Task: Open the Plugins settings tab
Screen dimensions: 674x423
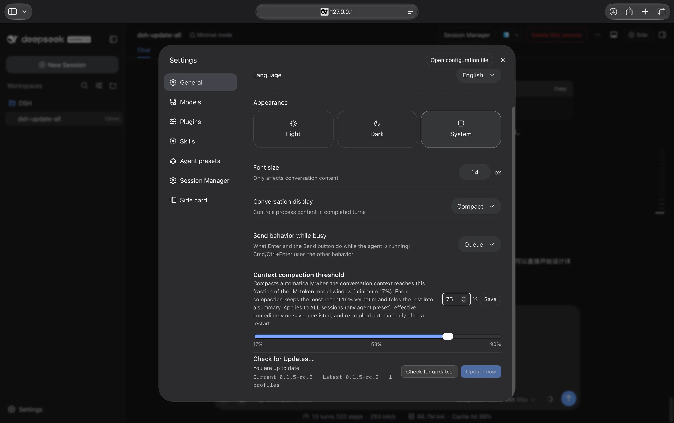Action: (x=200, y=122)
